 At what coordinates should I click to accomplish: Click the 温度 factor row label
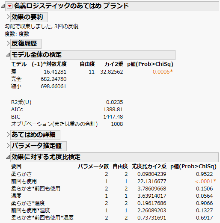tap(16, 196)
